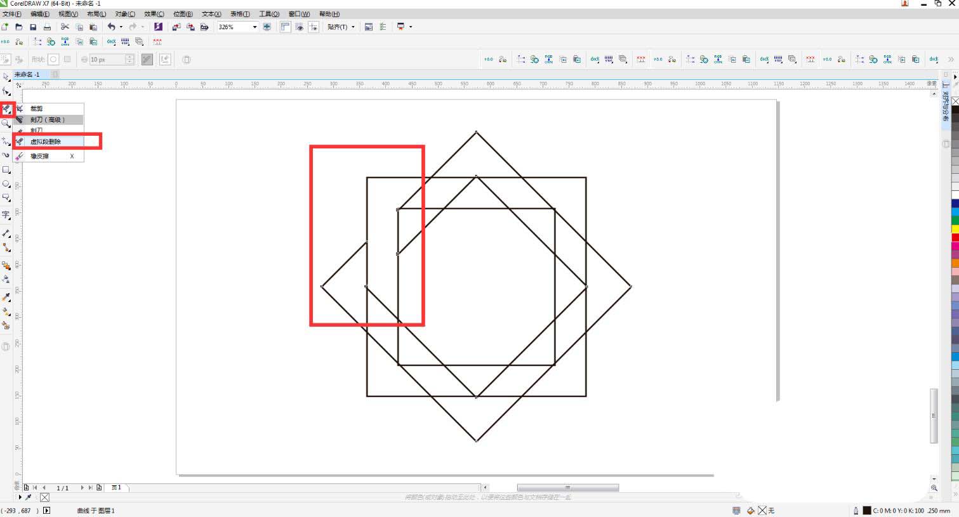This screenshot has height=517, width=959.
Task: Open the zoom level 326% dropdown
Action: click(x=255, y=27)
